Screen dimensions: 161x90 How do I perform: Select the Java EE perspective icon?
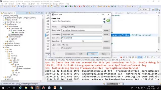point(156,9)
